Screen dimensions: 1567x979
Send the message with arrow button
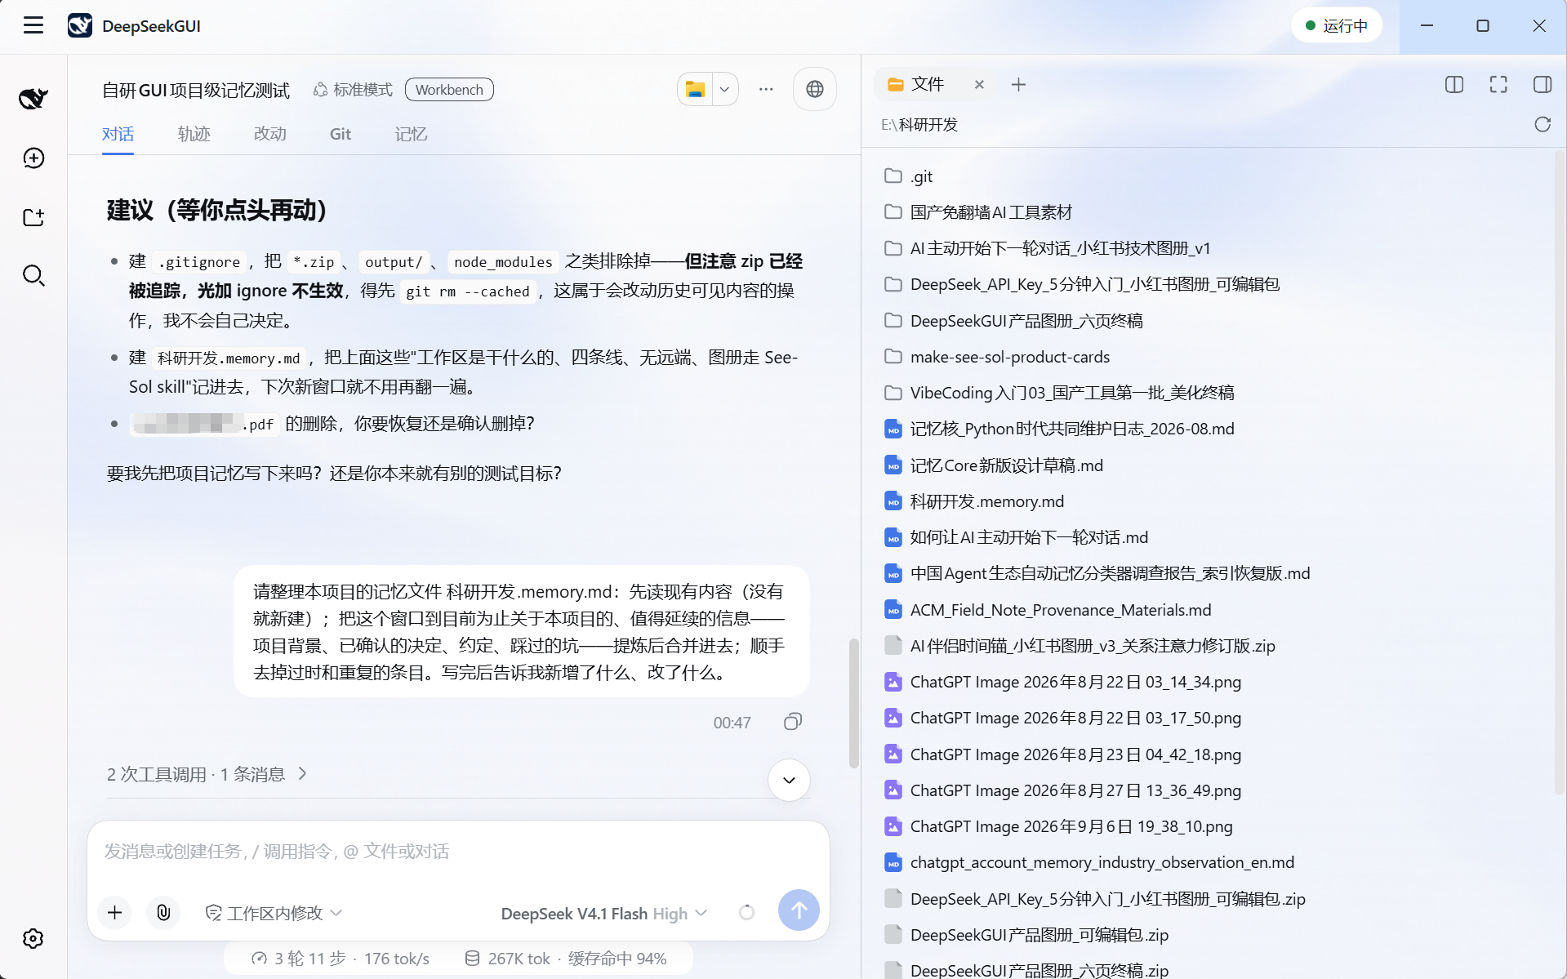799,910
